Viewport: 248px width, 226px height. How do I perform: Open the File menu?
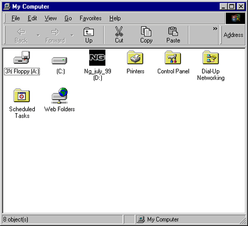click(16, 18)
